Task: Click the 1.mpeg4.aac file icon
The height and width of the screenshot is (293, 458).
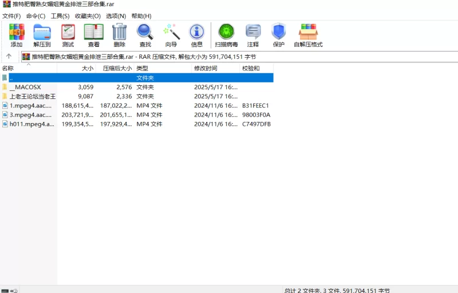Action: point(5,105)
